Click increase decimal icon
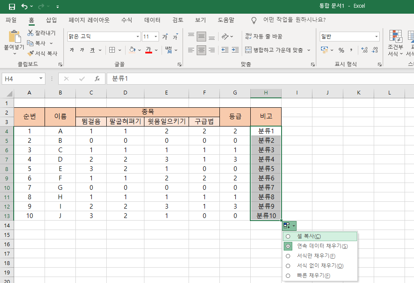Viewport: 414px width, 283px height. (364, 50)
